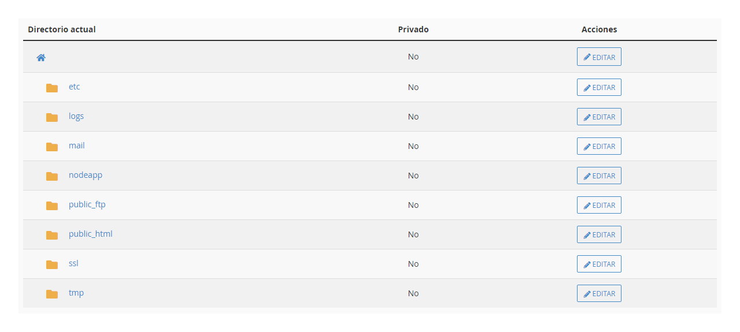Click the public_ftp folder icon
Screen dimensions: 740x332
coord(52,206)
